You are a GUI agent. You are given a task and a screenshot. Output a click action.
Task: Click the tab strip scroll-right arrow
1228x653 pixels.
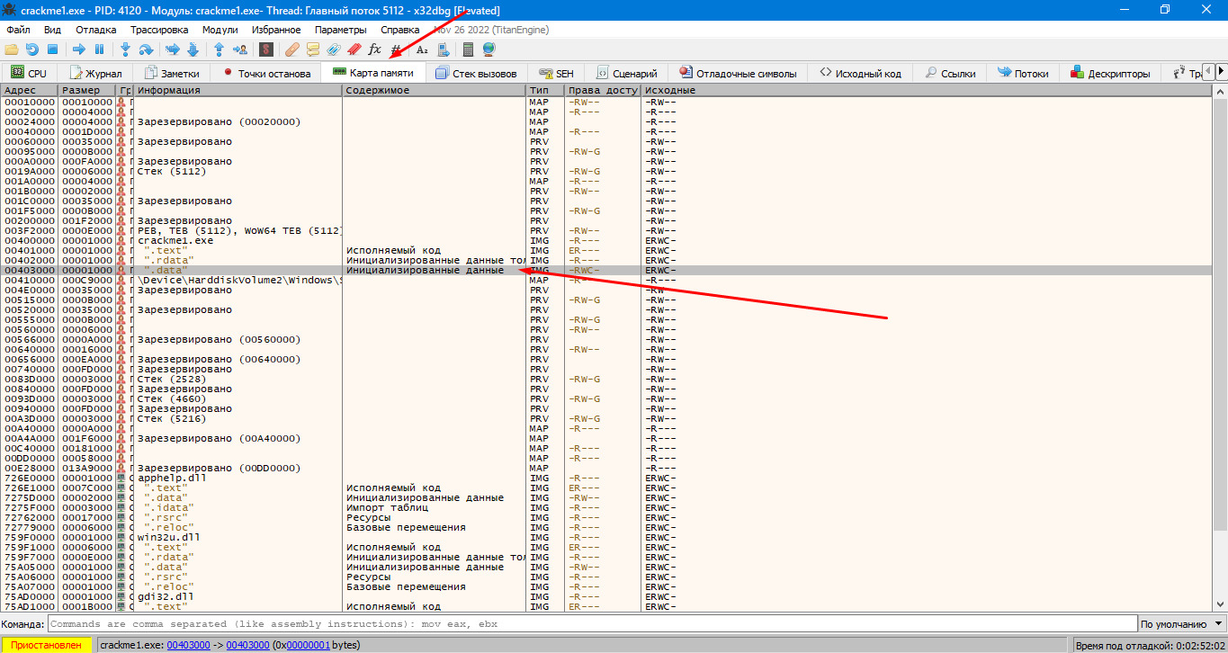pyautogui.click(x=1221, y=72)
